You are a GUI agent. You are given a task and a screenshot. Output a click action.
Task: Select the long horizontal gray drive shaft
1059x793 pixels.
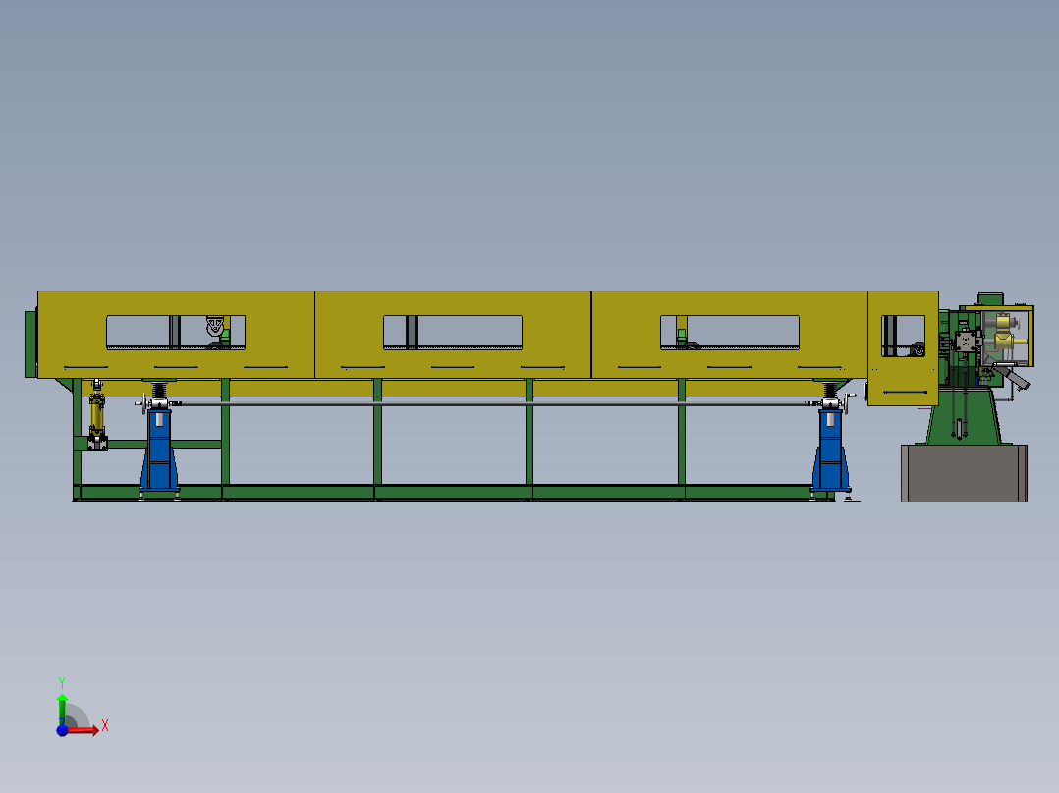494,403
